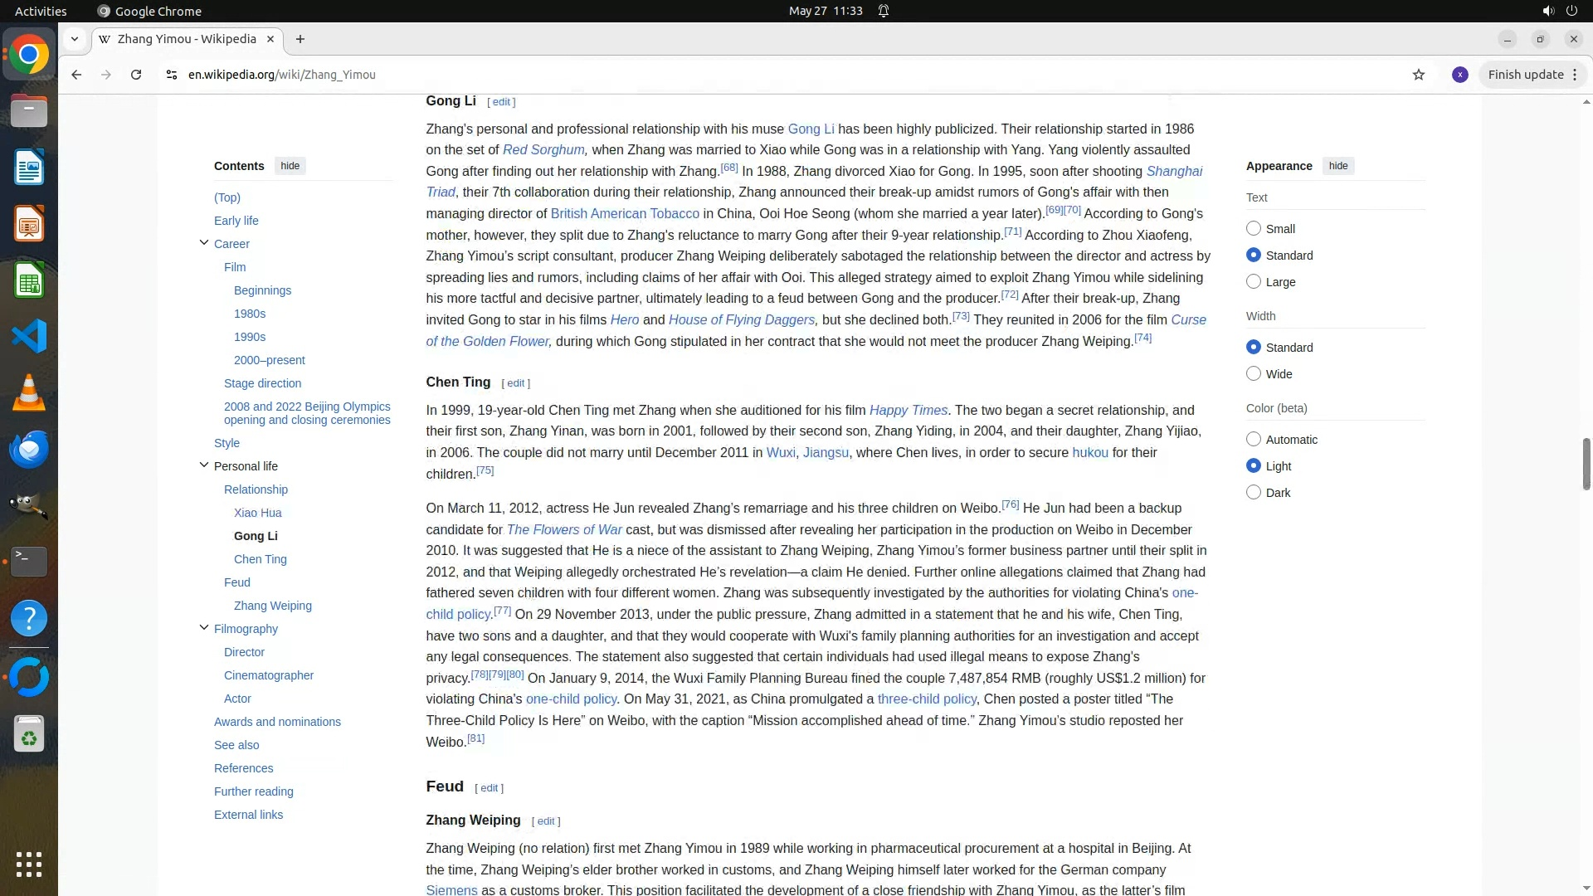Image resolution: width=1593 pixels, height=896 pixels.
Task: Open a new tab with the plus icon
Action: point(300,39)
